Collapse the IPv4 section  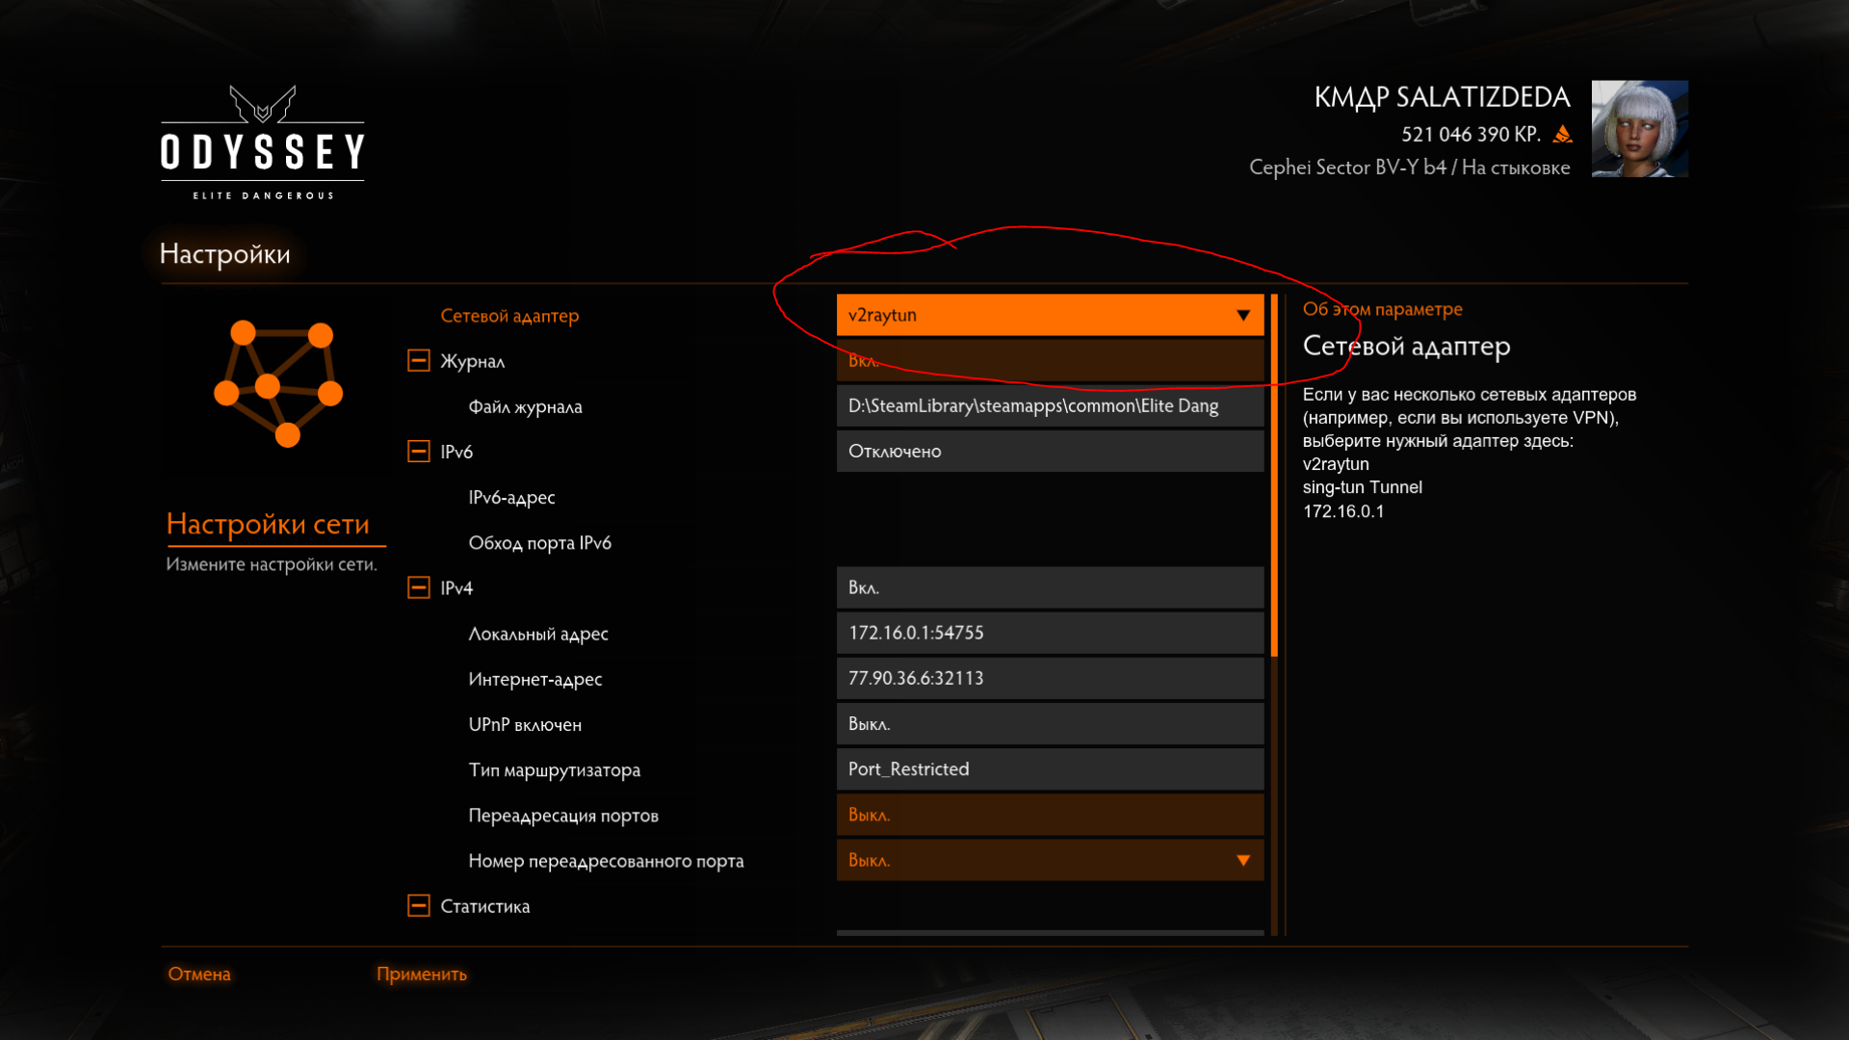click(419, 587)
